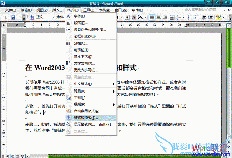Toggle character border A button
The image size is (232, 158).
[127, 17]
